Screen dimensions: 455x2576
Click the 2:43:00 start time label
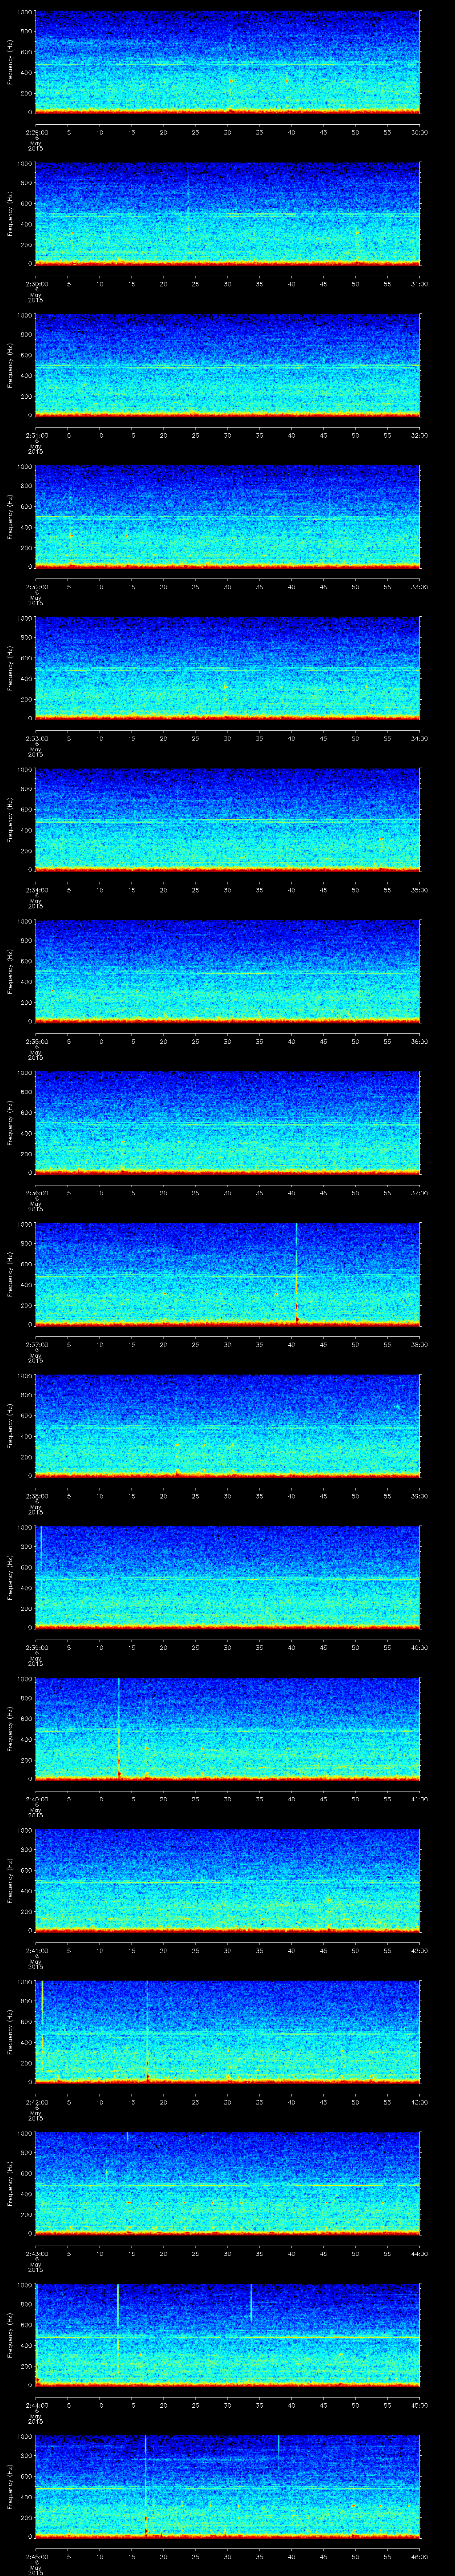pos(36,2254)
